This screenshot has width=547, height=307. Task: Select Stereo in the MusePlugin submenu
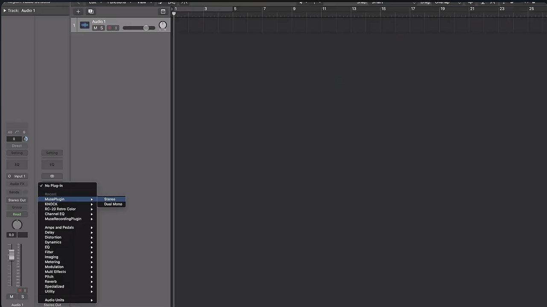(x=112, y=199)
